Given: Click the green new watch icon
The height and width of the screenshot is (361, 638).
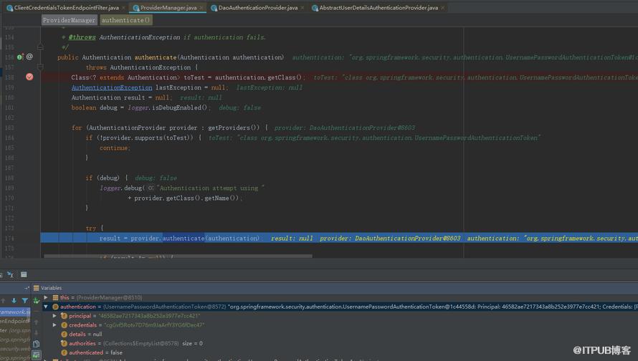Looking at the screenshot, I should (x=37, y=302).
